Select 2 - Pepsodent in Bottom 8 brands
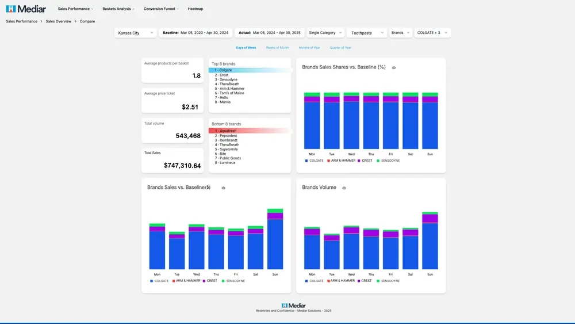The image size is (575, 324). pyautogui.click(x=226, y=136)
